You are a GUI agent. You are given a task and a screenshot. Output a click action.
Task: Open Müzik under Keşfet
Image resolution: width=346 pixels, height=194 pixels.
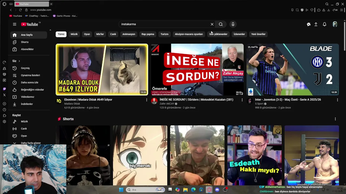click(29, 122)
